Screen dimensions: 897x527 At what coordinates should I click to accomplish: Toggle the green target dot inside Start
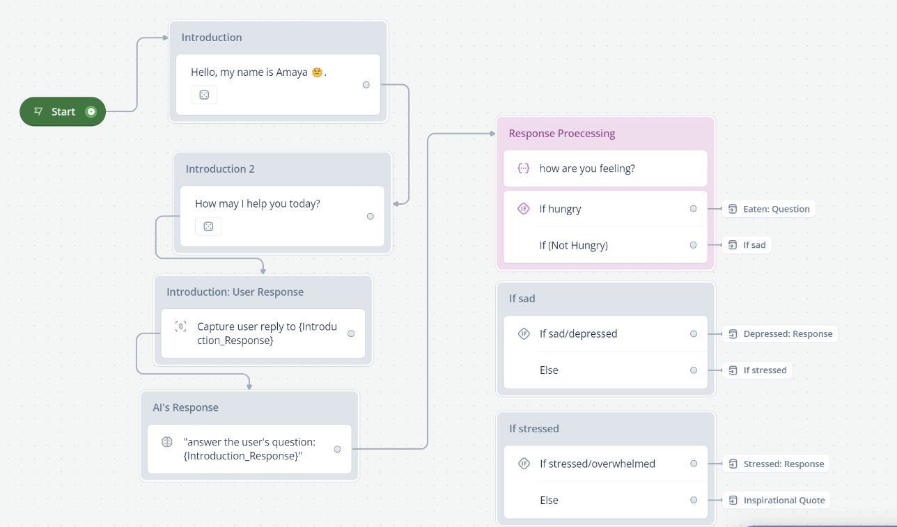pyautogui.click(x=91, y=111)
